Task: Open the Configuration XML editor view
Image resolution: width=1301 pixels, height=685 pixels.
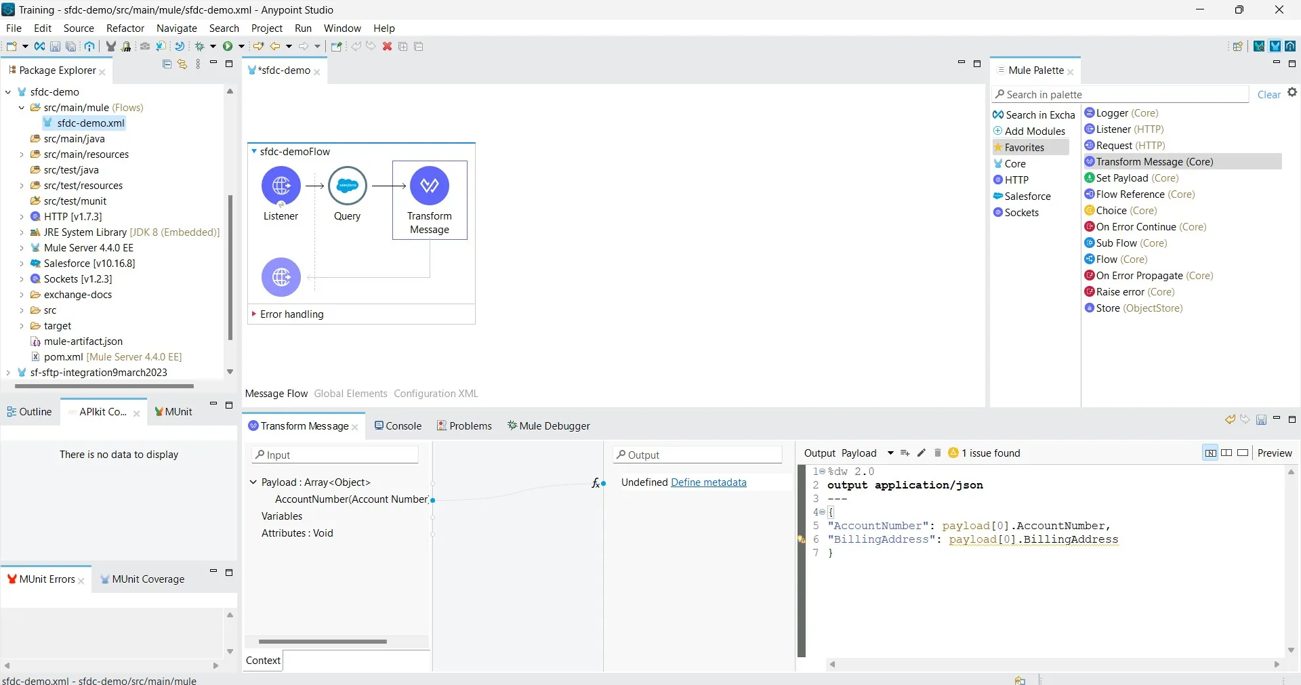Action: tap(436, 394)
